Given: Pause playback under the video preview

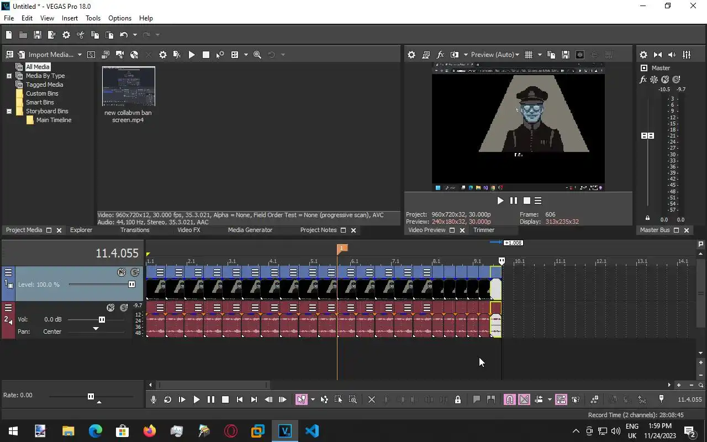Looking at the screenshot, I should point(514,201).
